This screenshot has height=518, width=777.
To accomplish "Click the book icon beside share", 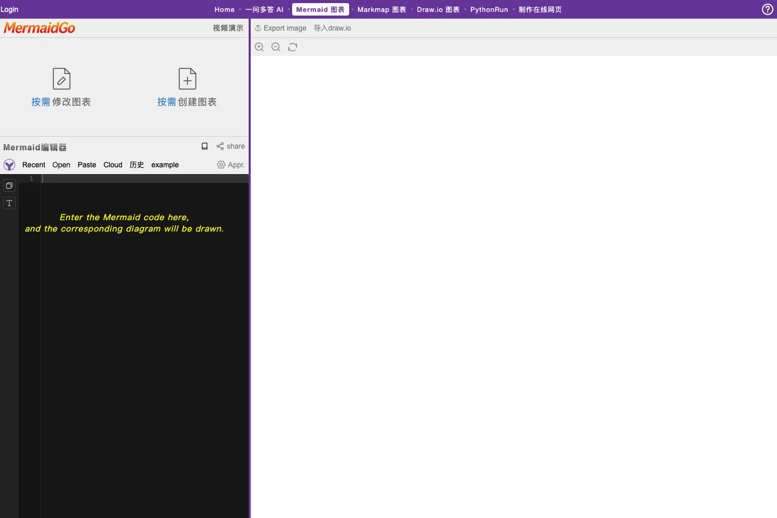I will pyautogui.click(x=205, y=146).
